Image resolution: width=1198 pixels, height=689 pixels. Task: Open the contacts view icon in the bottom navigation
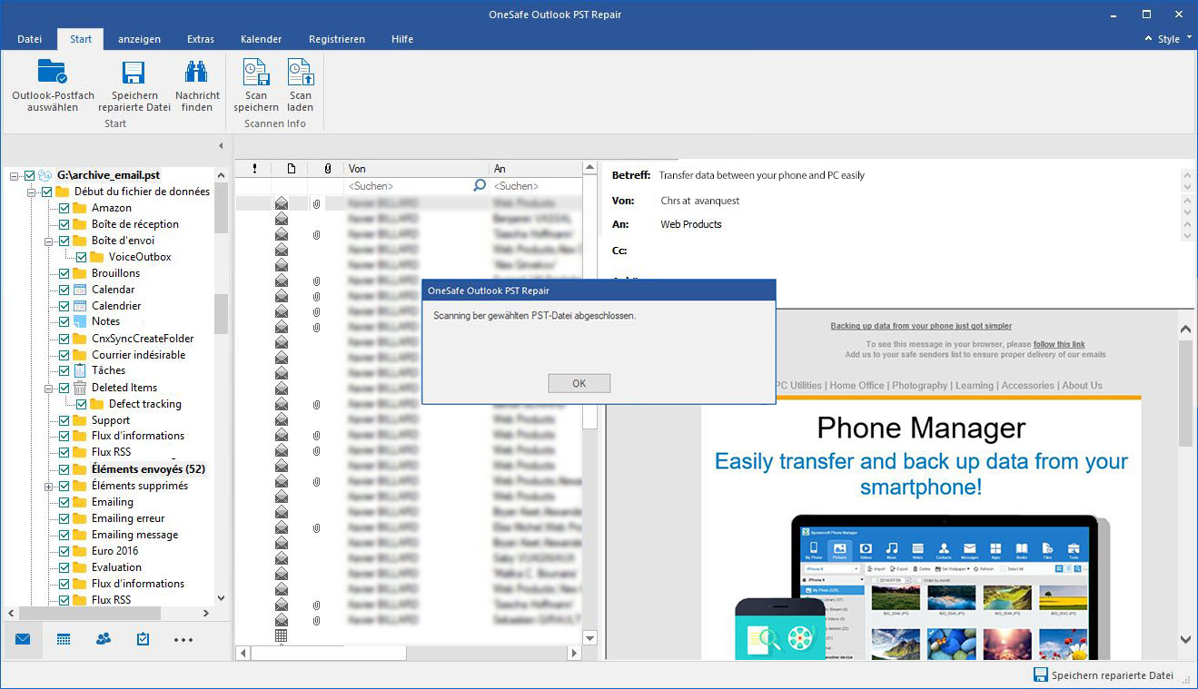coord(104,639)
